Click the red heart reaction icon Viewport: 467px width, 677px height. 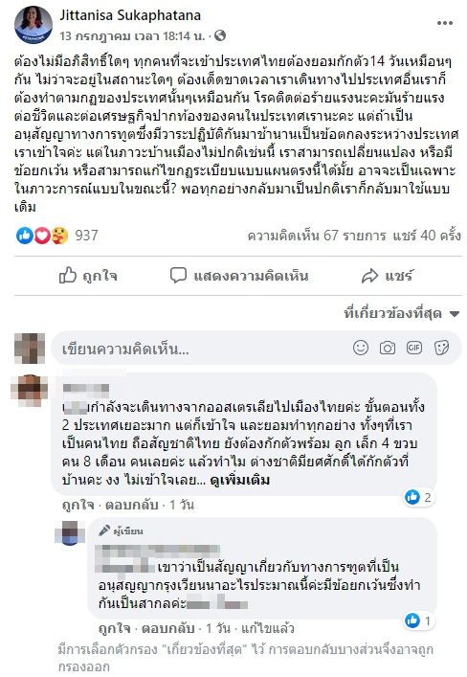(42, 236)
